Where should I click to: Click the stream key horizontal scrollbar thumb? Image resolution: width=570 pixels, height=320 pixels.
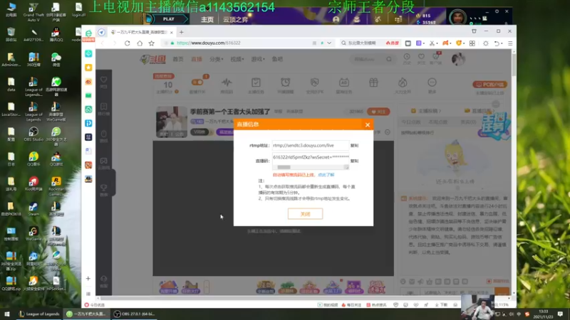284,167
